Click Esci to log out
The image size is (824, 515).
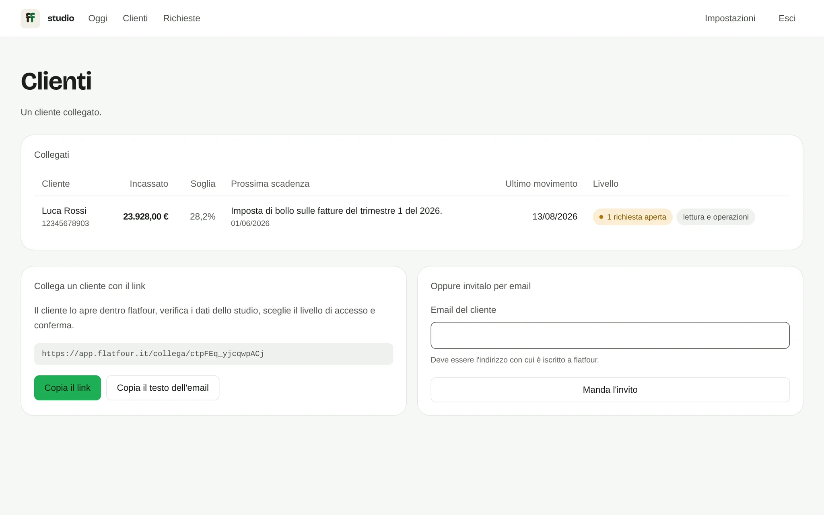tap(787, 19)
